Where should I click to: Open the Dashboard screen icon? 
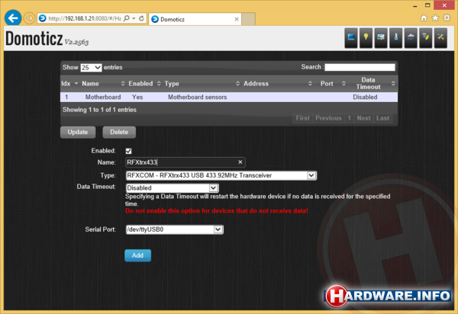point(351,38)
